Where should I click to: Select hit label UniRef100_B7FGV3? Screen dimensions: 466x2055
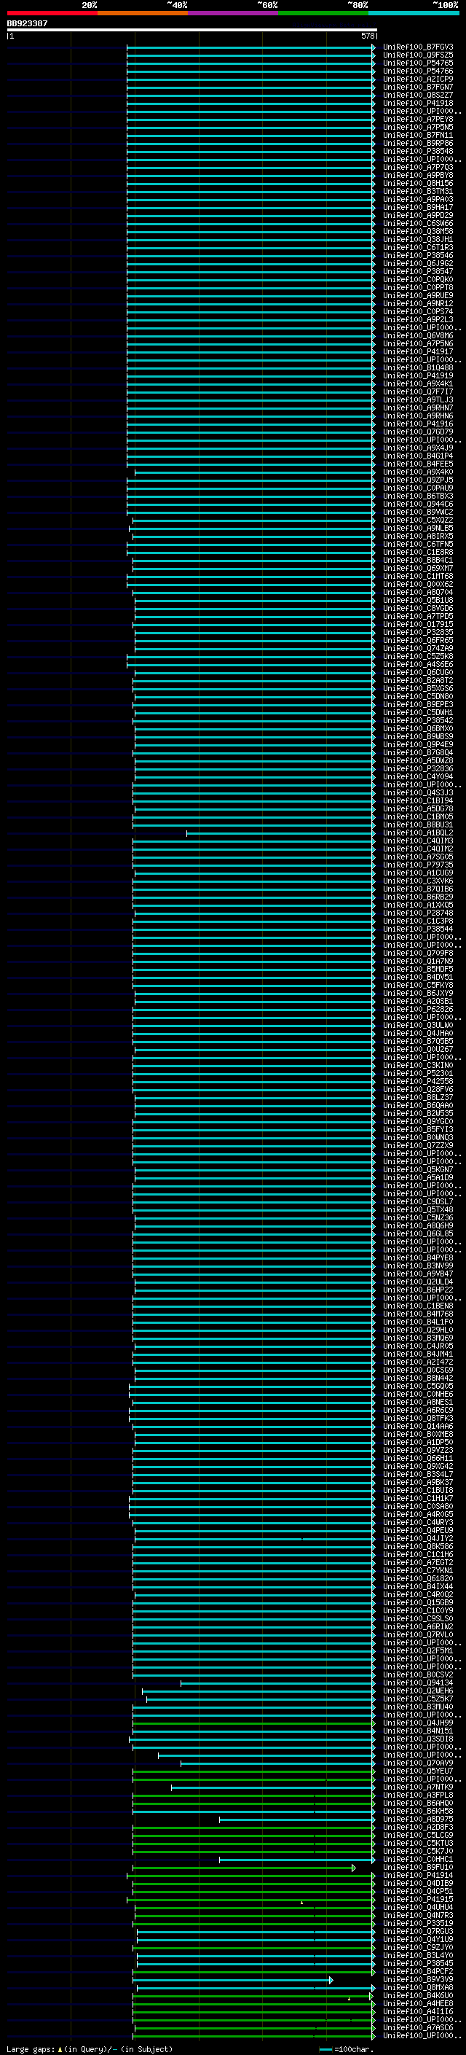[418, 47]
